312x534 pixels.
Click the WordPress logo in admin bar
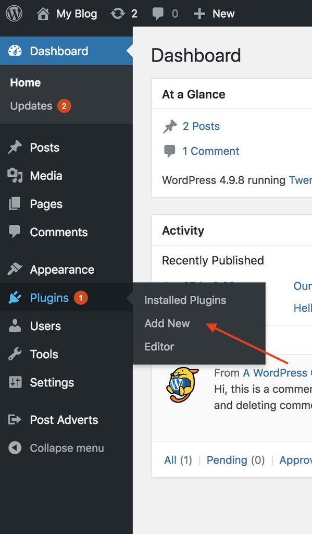14,14
